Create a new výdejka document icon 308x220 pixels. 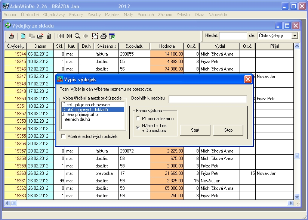[x=23, y=36]
